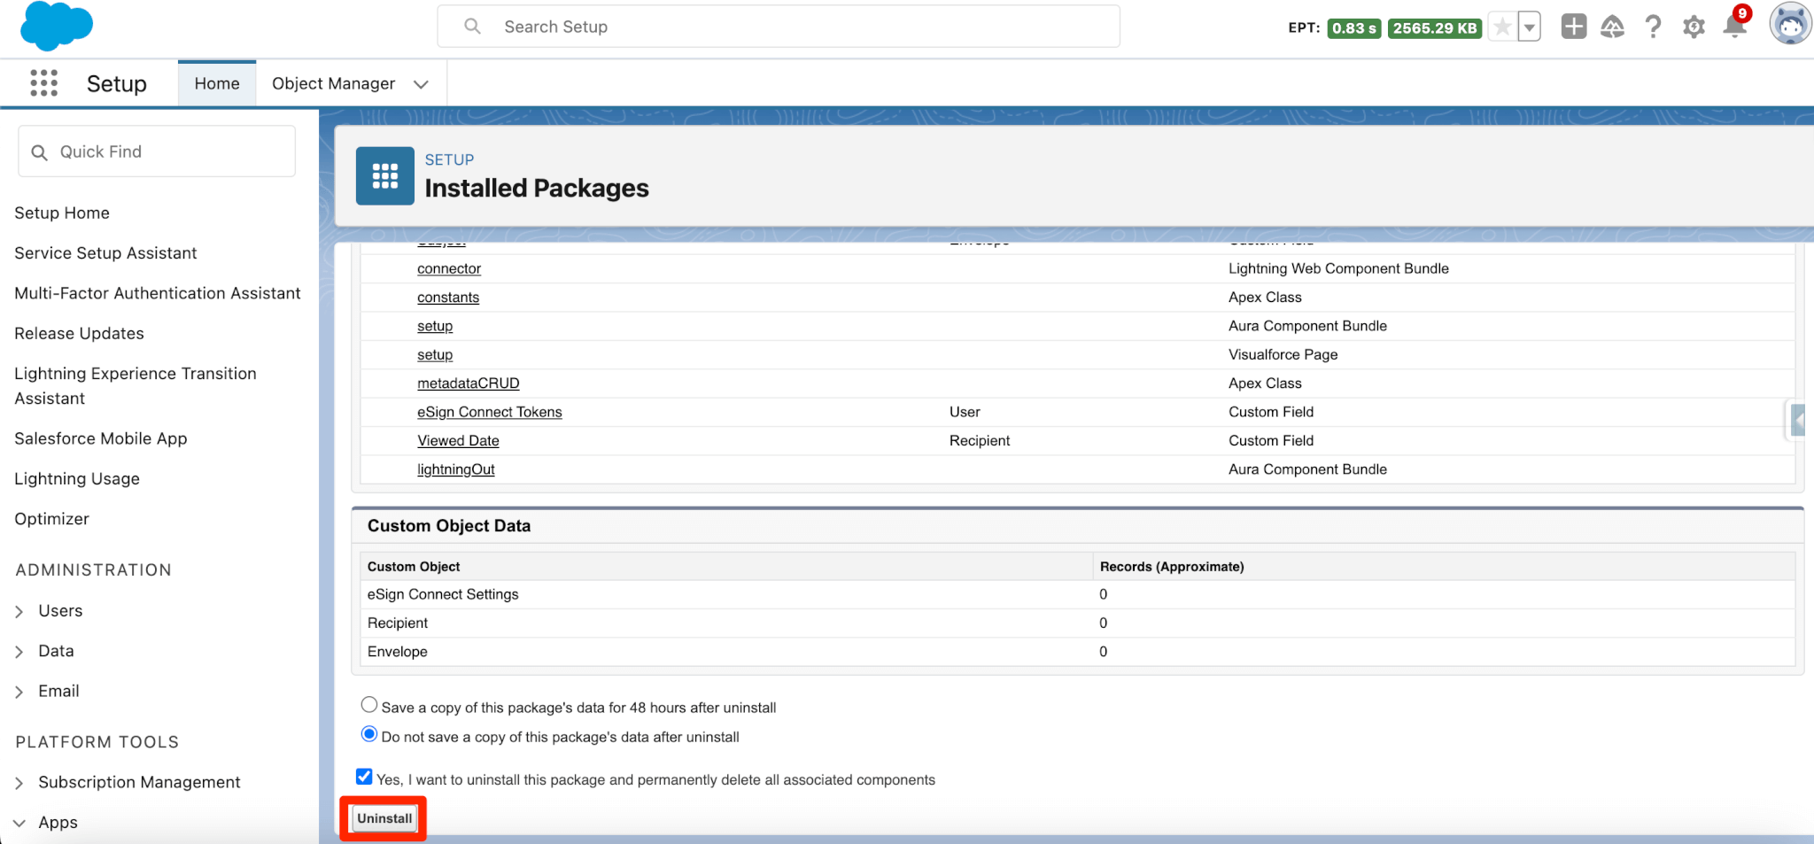Open the notifications bell

pos(1735,26)
